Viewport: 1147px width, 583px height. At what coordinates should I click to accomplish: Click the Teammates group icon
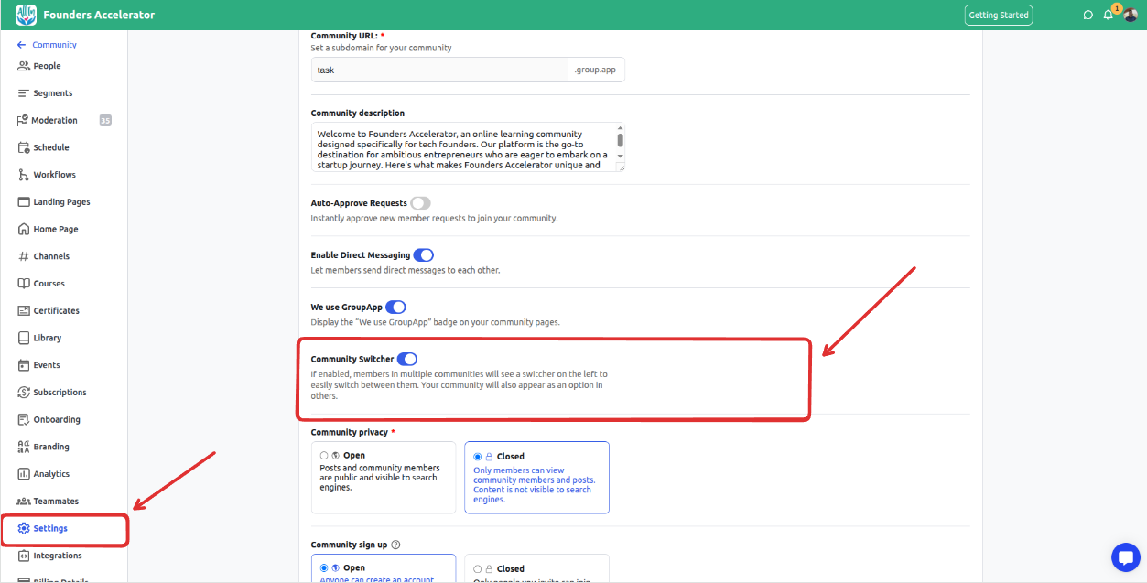click(x=24, y=502)
